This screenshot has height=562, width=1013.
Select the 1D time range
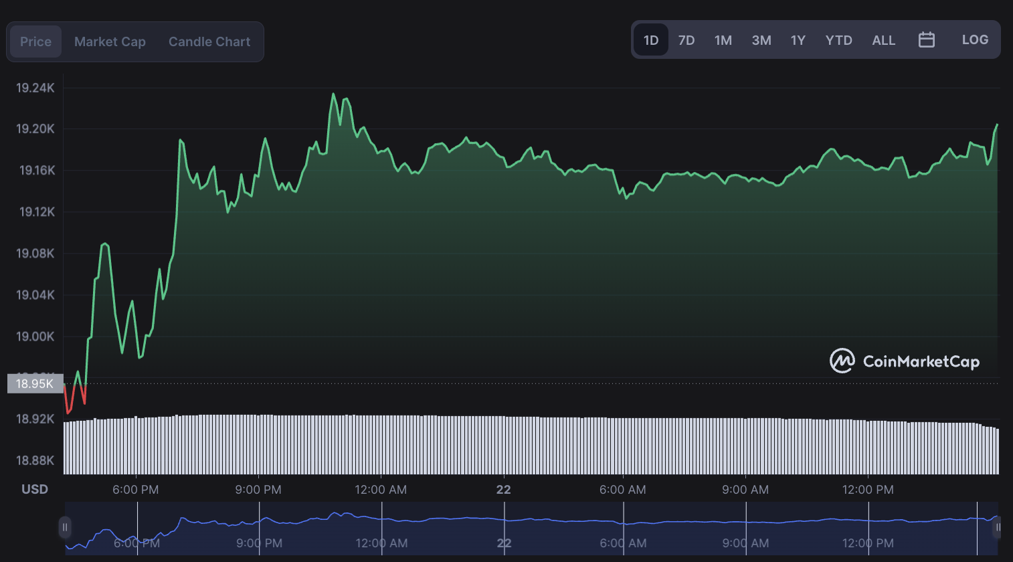[651, 40]
